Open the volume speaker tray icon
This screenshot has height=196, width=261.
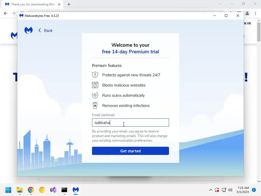tap(230, 190)
